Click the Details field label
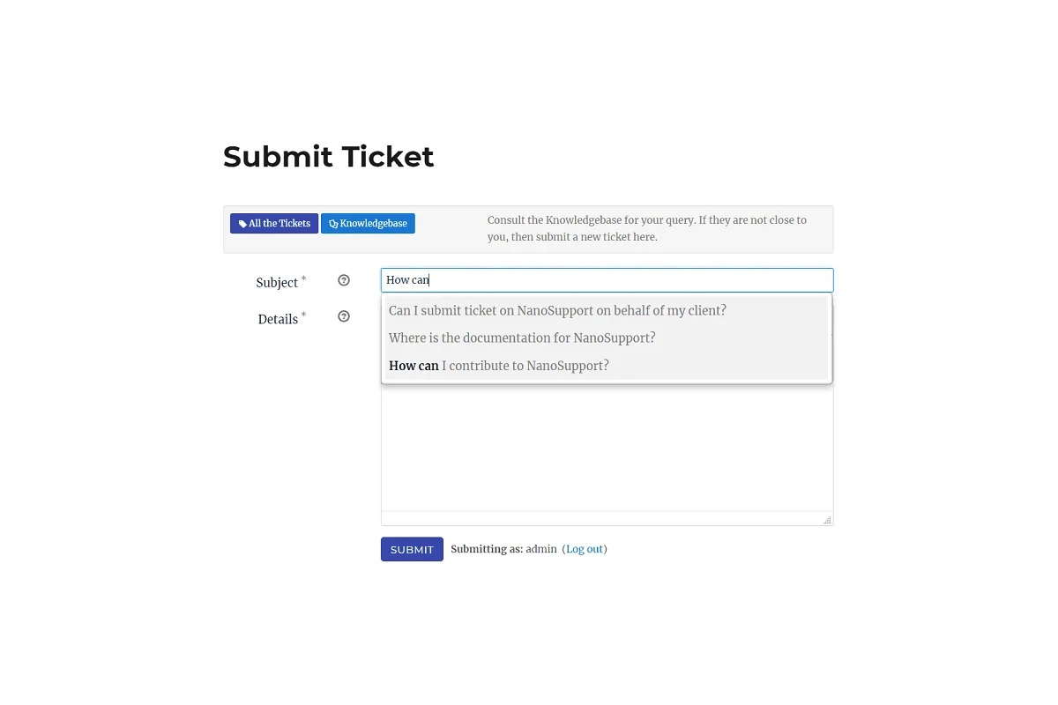This screenshot has height=705, width=1058. (x=277, y=319)
